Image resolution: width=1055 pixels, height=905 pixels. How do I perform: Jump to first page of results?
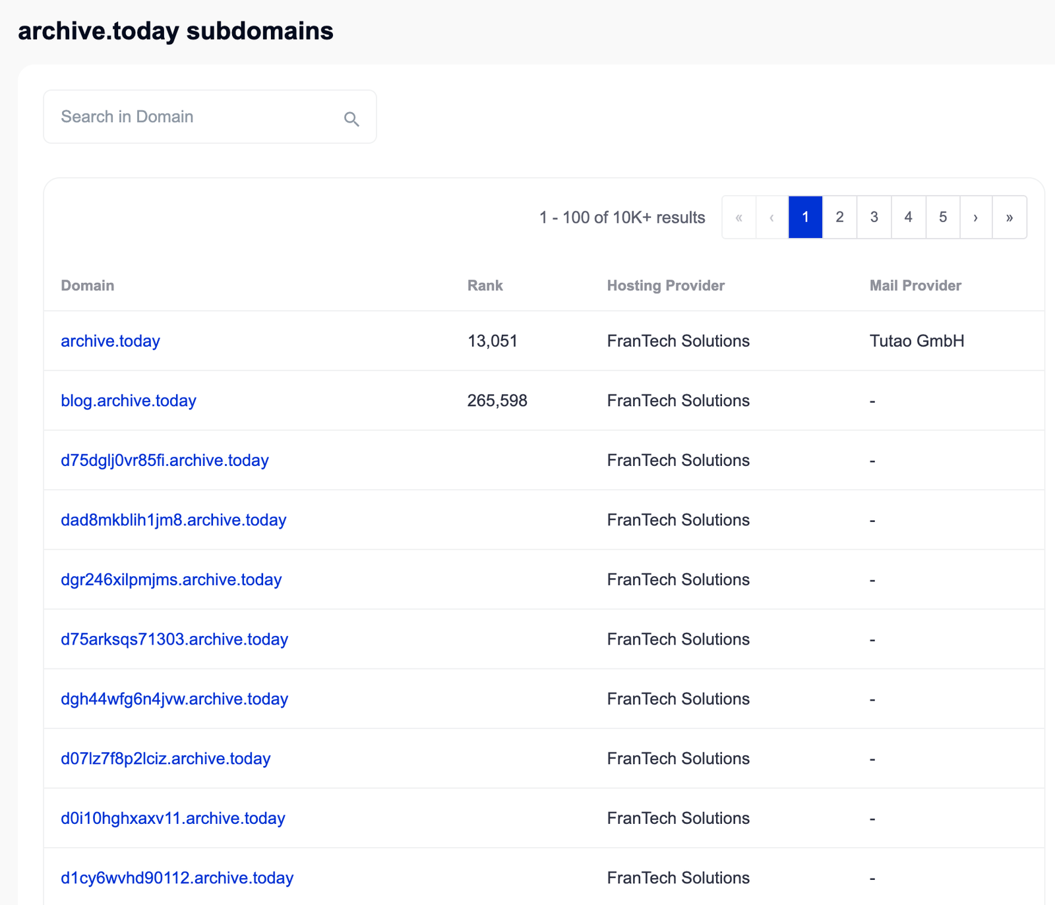coord(739,217)
